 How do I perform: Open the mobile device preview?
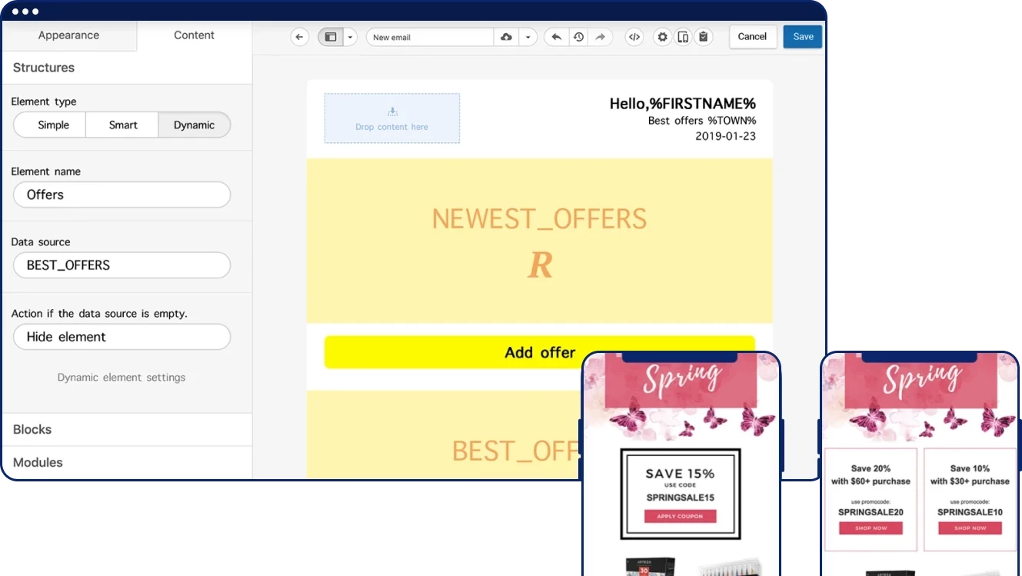pos(683,36)
